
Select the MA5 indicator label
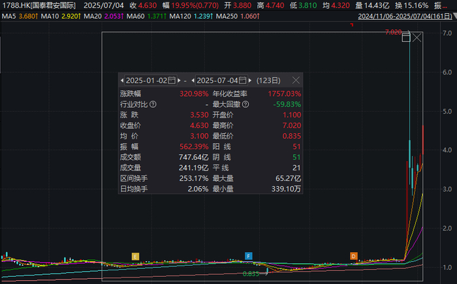(9, 16)
